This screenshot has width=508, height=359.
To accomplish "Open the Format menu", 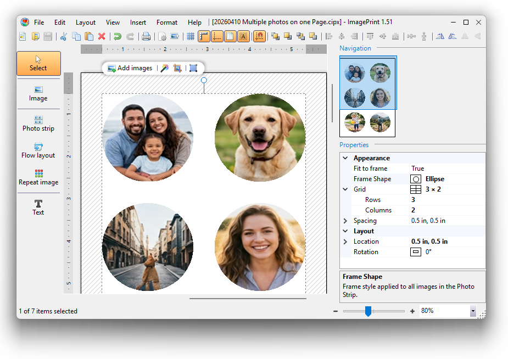I will pos(166,23).
